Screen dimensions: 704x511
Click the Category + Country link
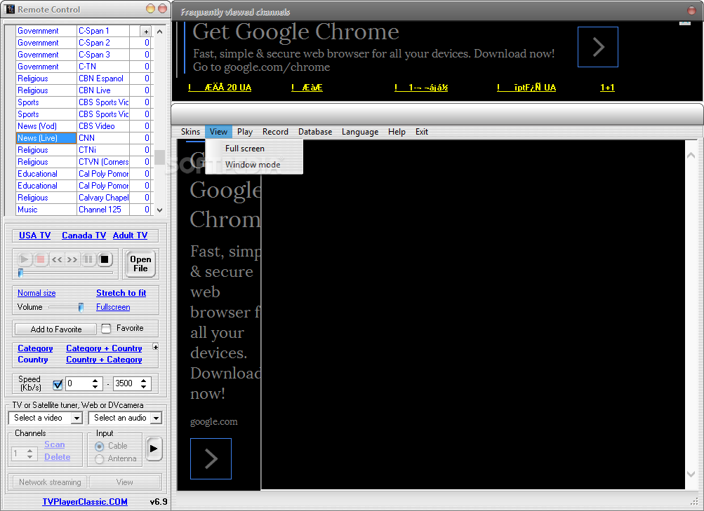pyautogui.click(x=104, y=348)
